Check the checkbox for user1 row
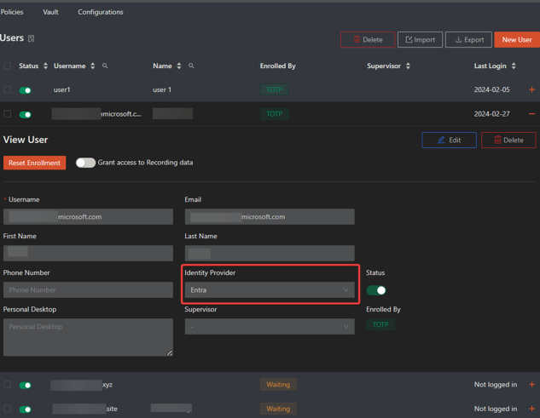This screenshot has height=418, width=540. 8,89
